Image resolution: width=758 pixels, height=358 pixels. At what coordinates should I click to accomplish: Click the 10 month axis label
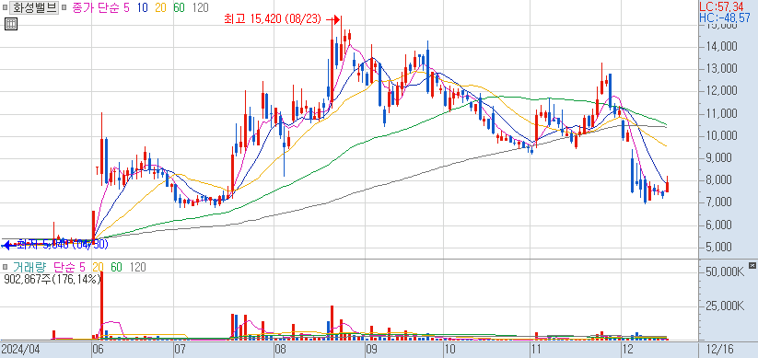tap(449, 350)
